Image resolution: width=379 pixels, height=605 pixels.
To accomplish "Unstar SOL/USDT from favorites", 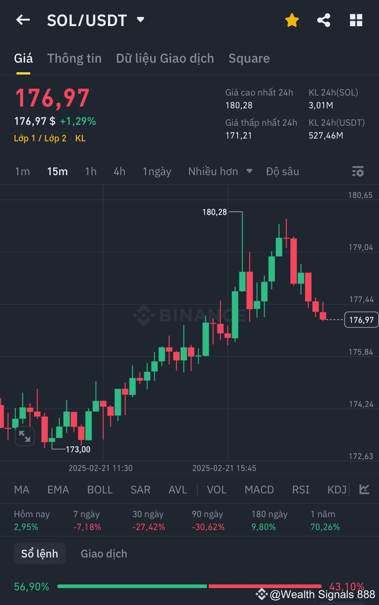I will (x=292, y=20).
